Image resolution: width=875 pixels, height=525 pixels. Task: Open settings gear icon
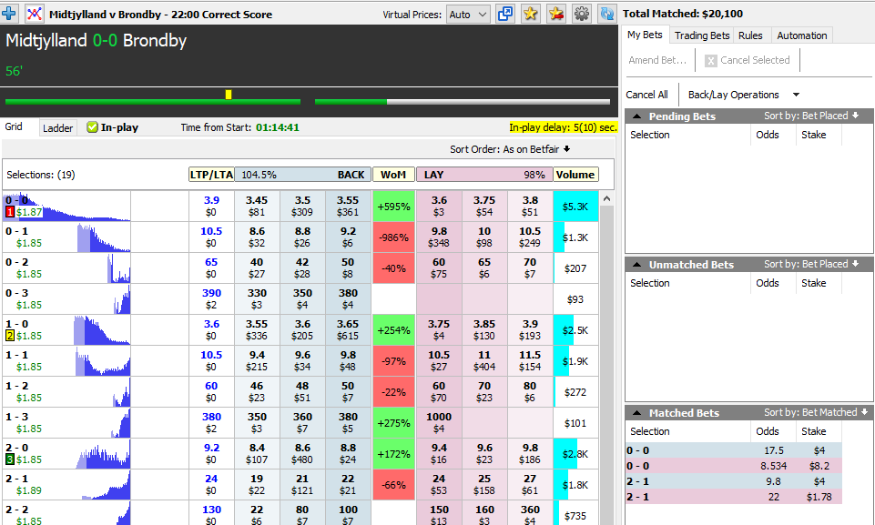(x=582, y=14)
